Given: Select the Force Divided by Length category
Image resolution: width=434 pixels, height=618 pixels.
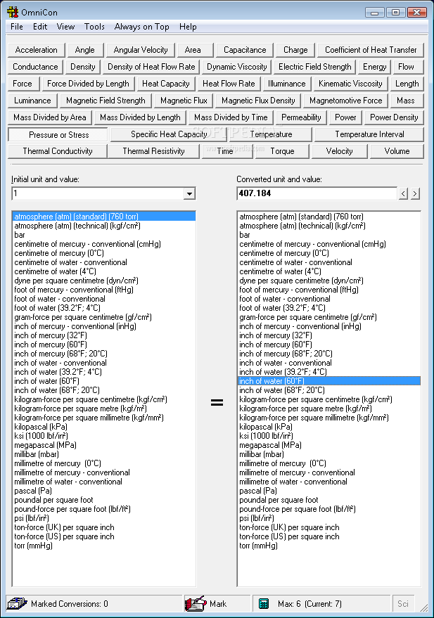Looking at the screenshot, I should click(x=88, y=84).
